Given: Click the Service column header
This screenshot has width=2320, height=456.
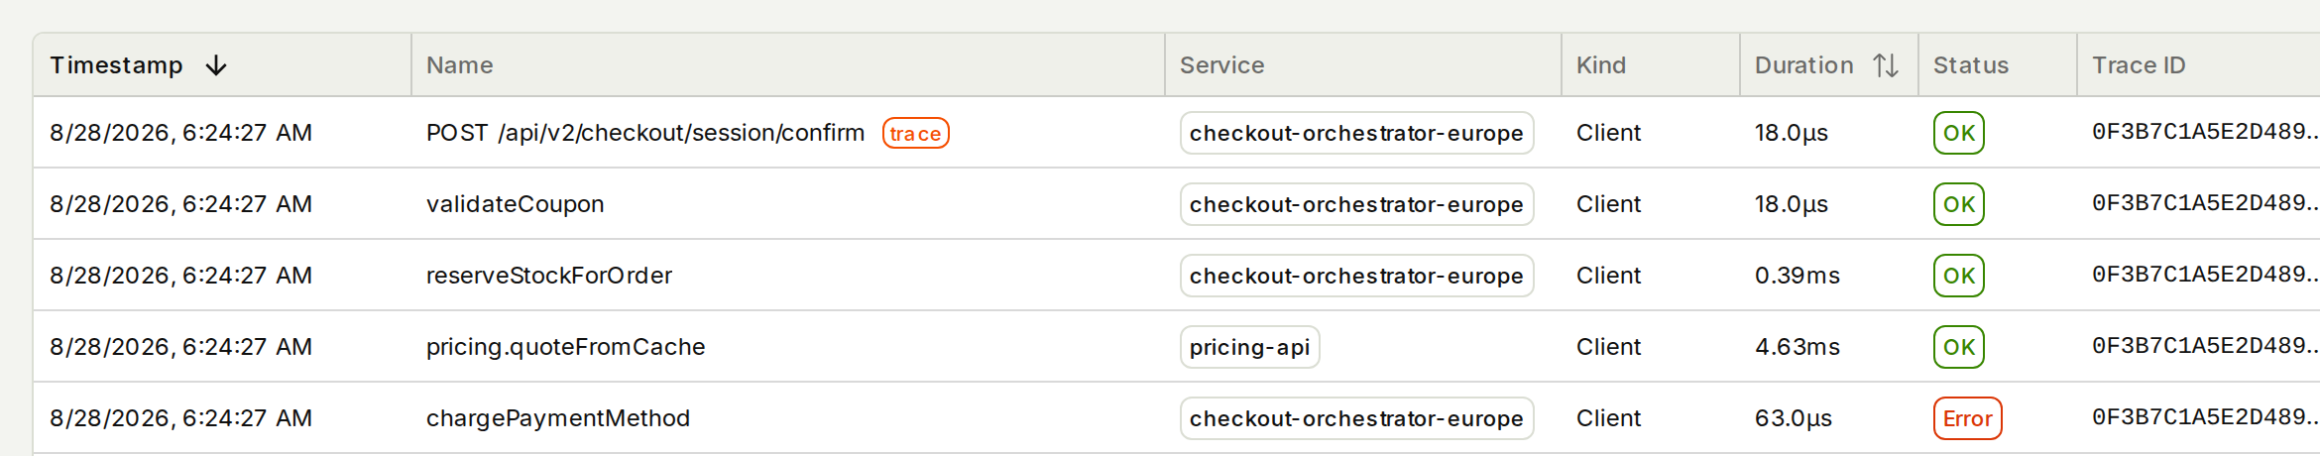Looking at the screenshot, I should pyautogui.click(x=1221, y=65).
